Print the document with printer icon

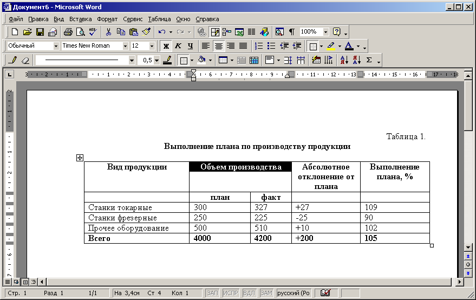(68, 32)
